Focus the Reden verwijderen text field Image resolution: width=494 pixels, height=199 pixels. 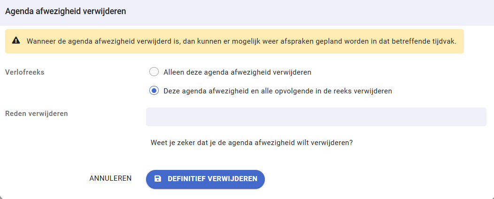pyautogui.click(x=316, y=117)
